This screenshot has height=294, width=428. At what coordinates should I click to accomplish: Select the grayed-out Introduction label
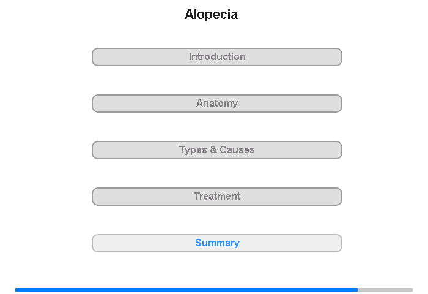pyautogui.click(x=217, y=56)
